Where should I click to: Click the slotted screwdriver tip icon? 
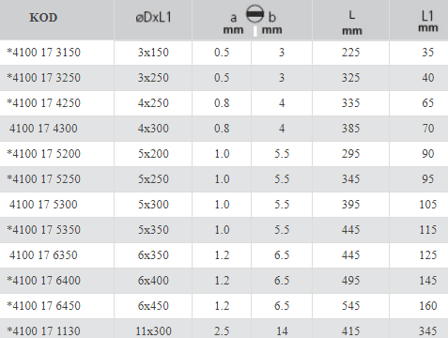tap(255, 14)
